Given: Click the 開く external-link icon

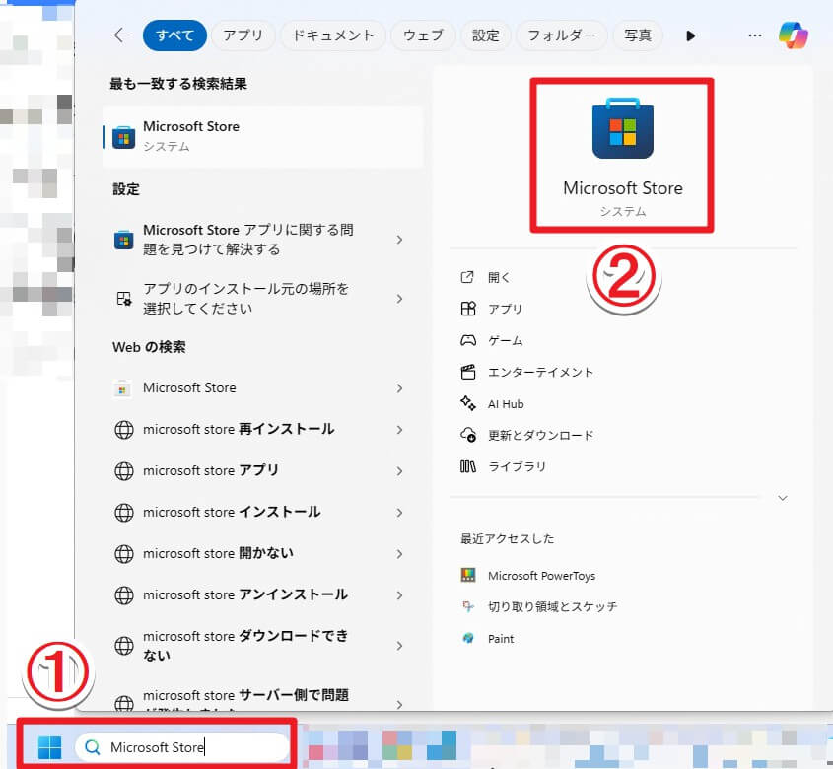Looking at the screenshot, I should [467, 277].
